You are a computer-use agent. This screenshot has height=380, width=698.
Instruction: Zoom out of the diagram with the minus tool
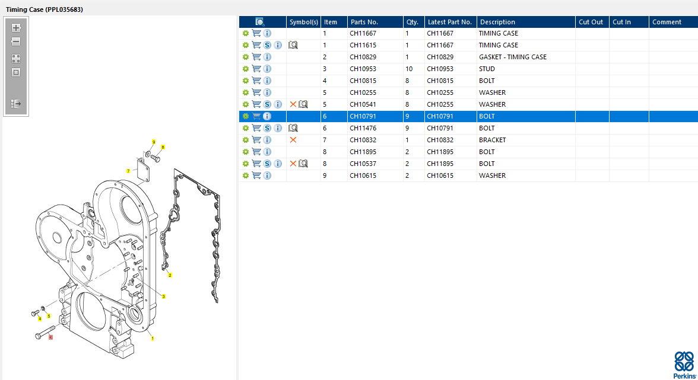click(16, 41)
